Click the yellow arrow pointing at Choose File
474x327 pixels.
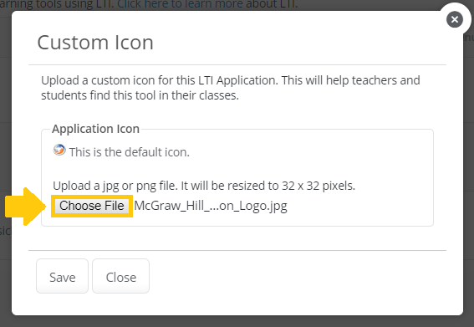[x=25, y=207]
